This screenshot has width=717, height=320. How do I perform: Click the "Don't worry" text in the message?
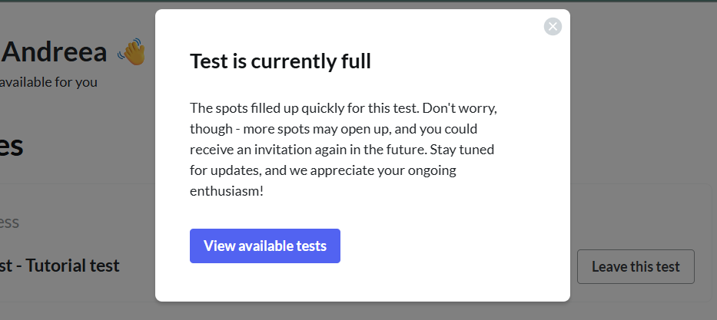pos(459,109)
